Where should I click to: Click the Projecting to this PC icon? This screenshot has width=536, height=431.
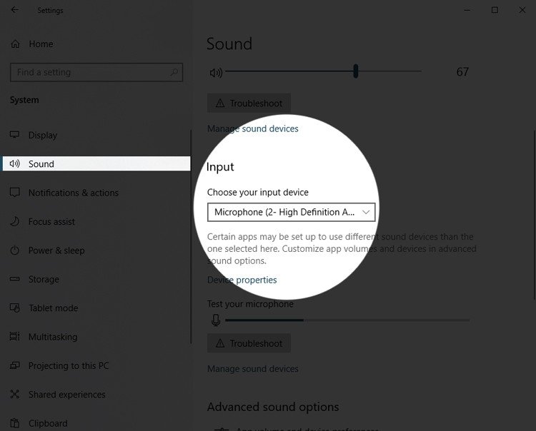15,365
